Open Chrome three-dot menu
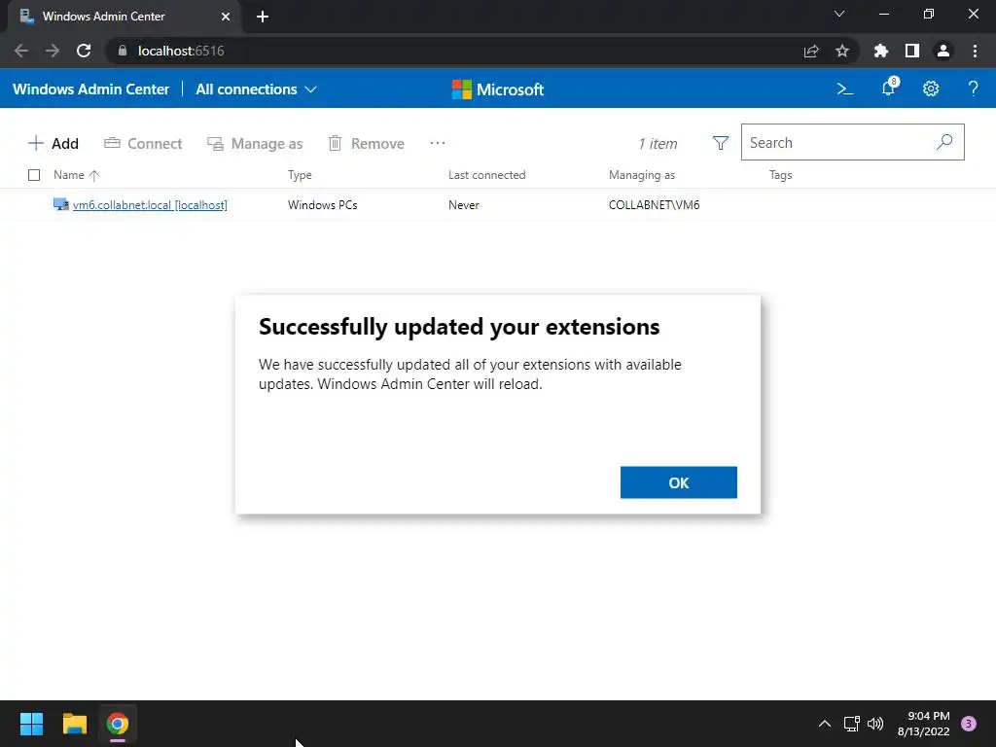 click(975, 51)
